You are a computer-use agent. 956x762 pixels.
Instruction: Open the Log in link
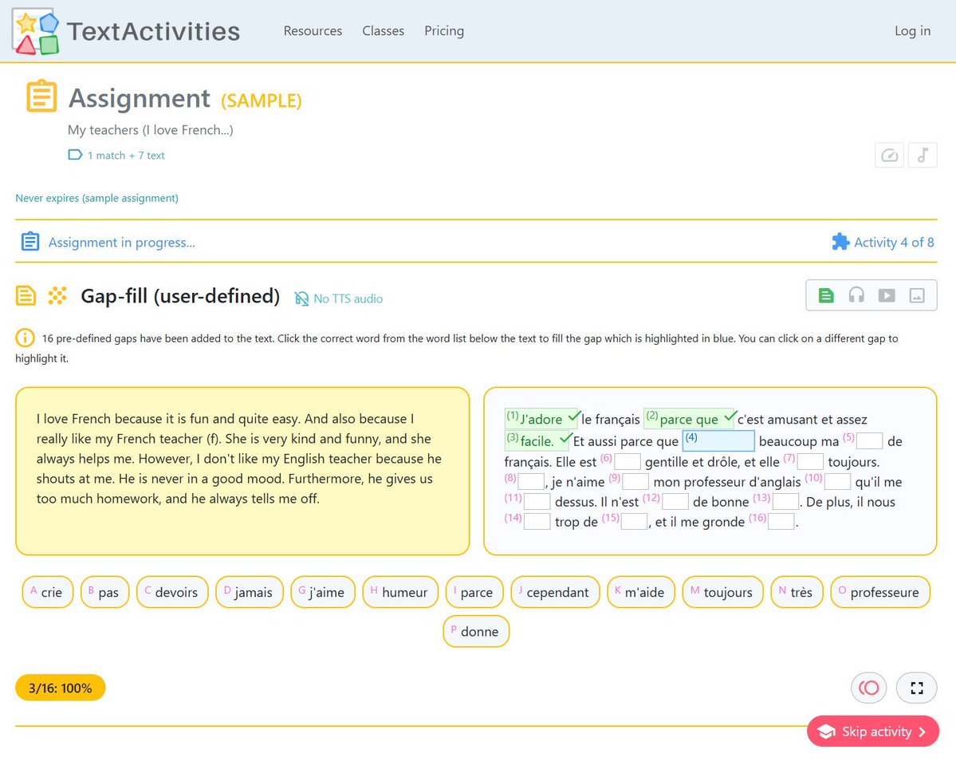pos(912,30)
